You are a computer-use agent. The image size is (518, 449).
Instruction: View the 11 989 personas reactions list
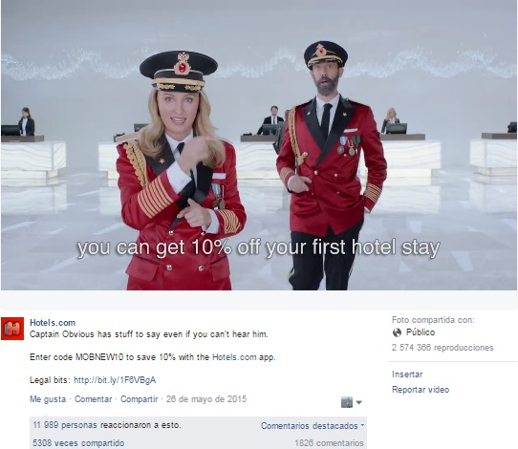(107, 425)
